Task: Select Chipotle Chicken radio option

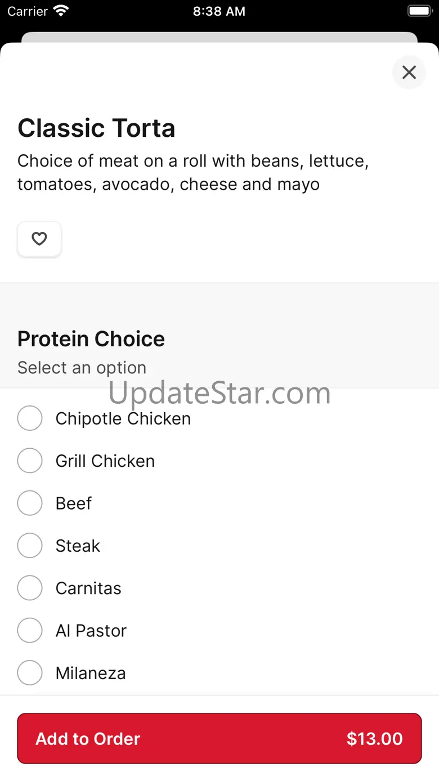Action: click(x=30, y=418)
